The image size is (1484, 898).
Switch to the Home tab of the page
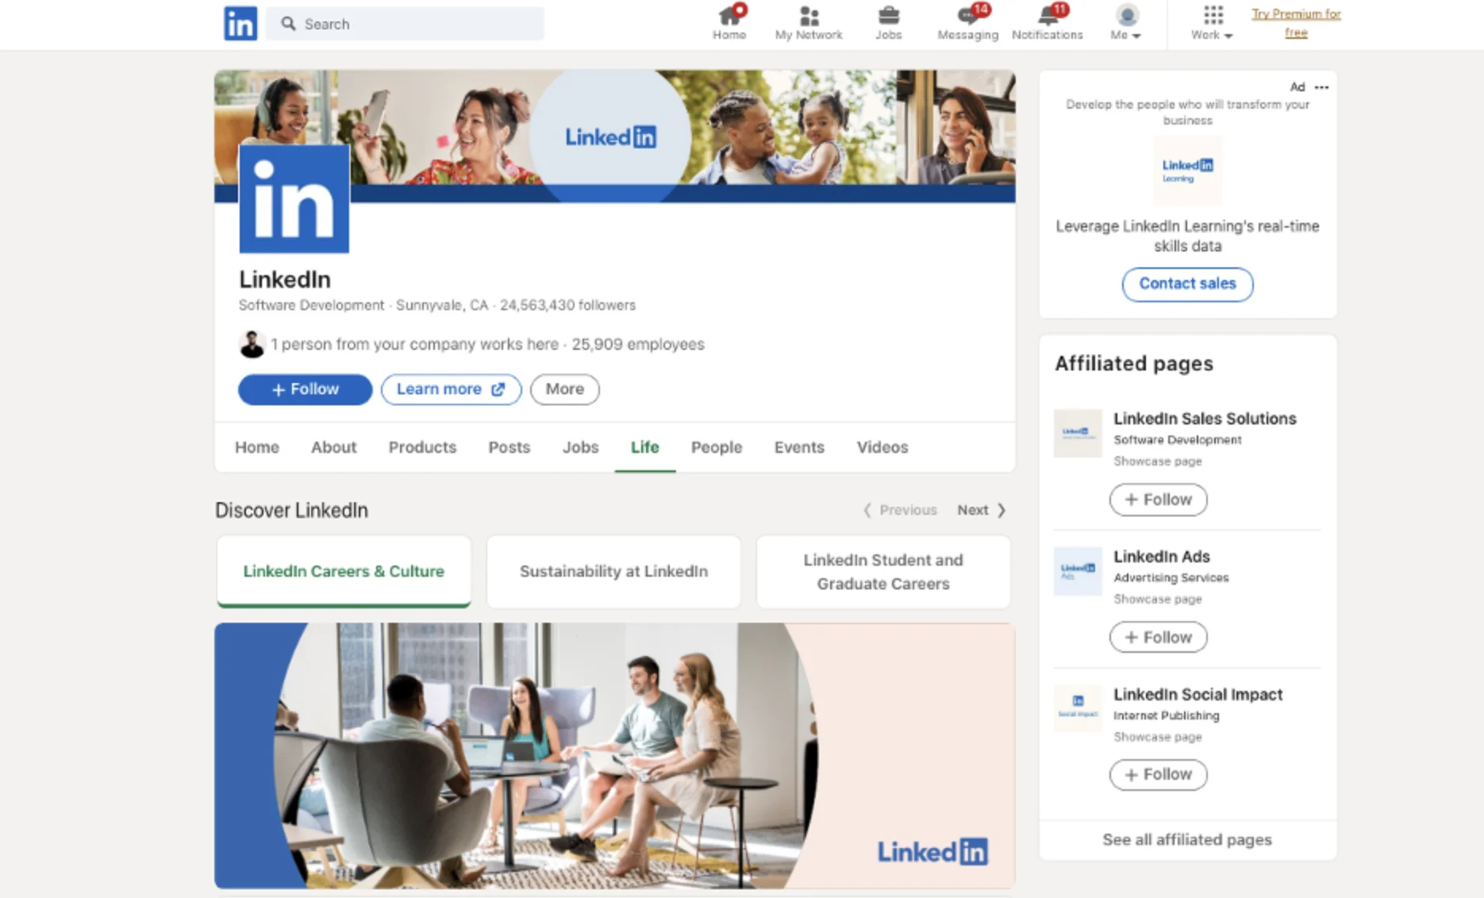pos(257,447)
